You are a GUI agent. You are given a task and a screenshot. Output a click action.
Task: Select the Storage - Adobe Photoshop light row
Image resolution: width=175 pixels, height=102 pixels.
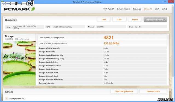(x=102, y=55)
